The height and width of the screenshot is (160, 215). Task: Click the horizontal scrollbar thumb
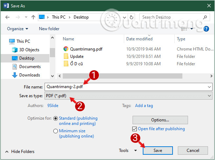[122, 76]
